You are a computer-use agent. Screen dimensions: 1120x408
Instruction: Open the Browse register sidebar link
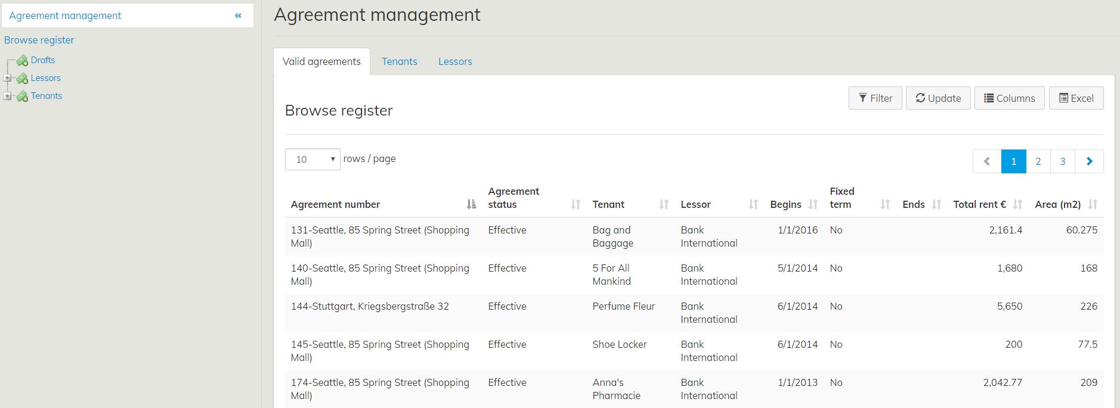coord(39,40)
